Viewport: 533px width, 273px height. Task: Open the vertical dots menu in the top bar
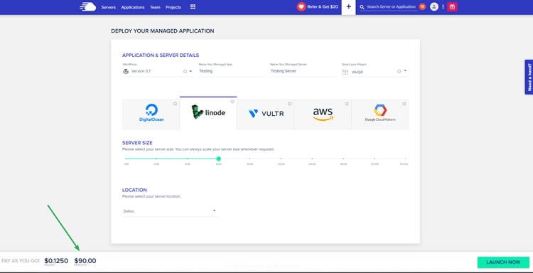tap(443, 7)
